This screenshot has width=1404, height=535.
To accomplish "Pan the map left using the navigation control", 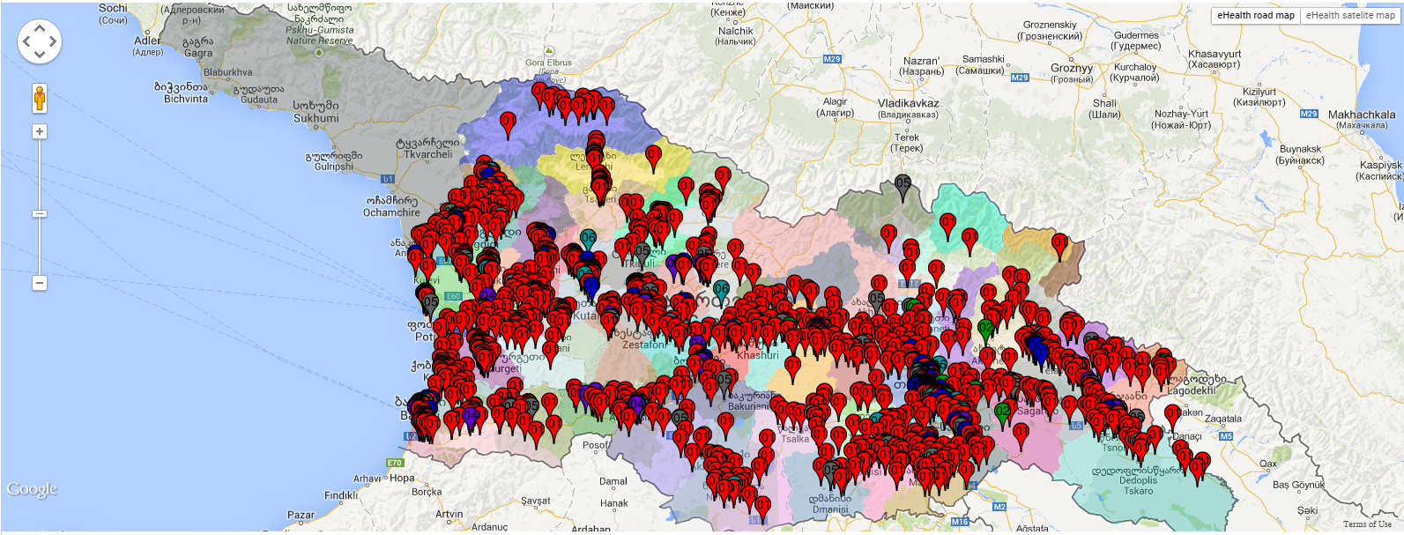I will [x=26, y=41].
